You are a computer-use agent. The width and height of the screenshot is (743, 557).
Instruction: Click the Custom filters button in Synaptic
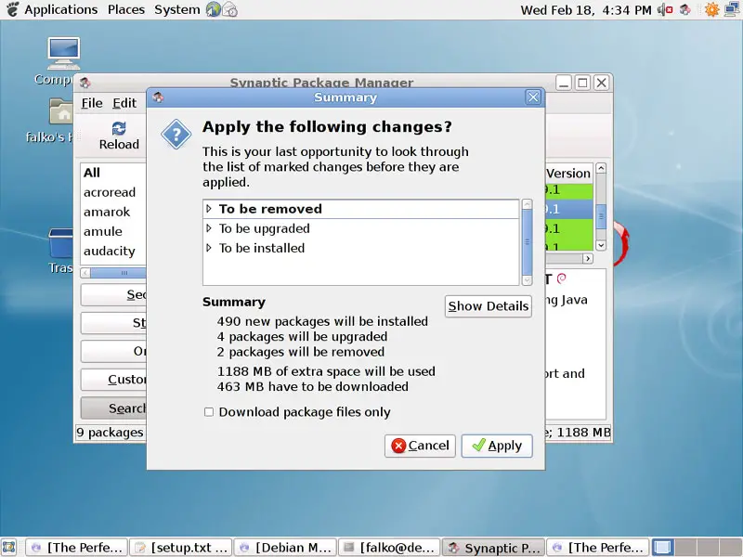pos(113,380)
